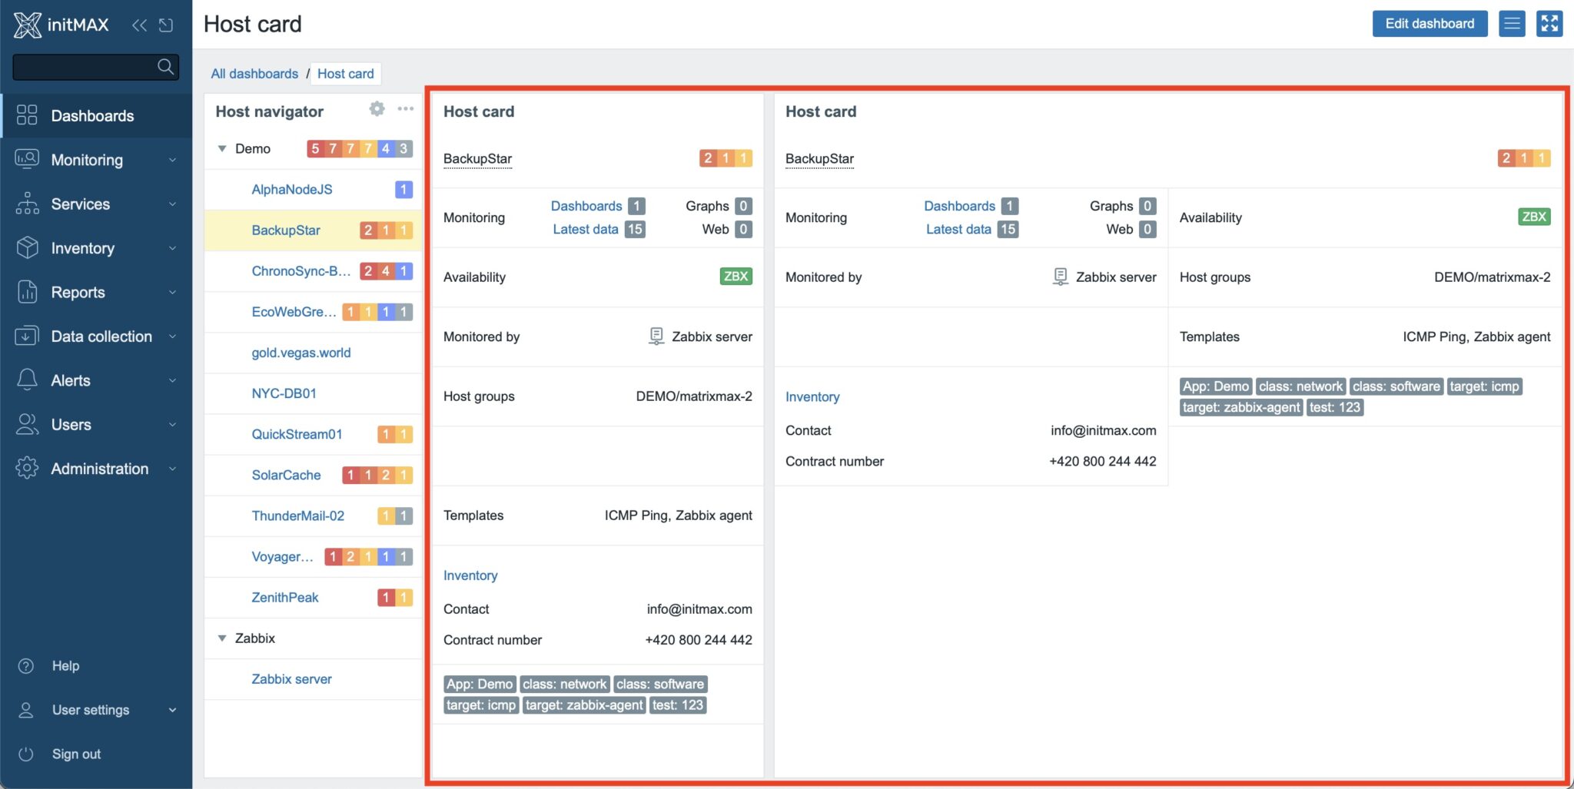The height and width of the screenshot is (789, 1574).
Task: Open the Users section icon
Action: [26, 424]
